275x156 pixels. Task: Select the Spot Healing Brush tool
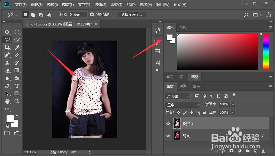pyautogui.click(x=7, y=55)
